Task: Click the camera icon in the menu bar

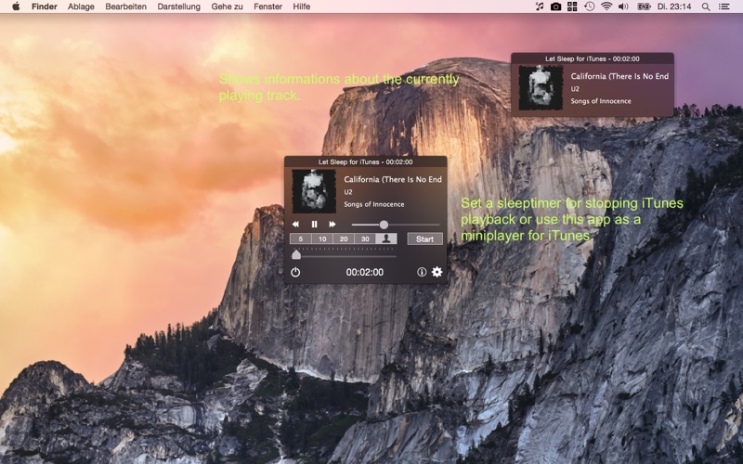Action: pyautogui.click(x=555, y=6)
